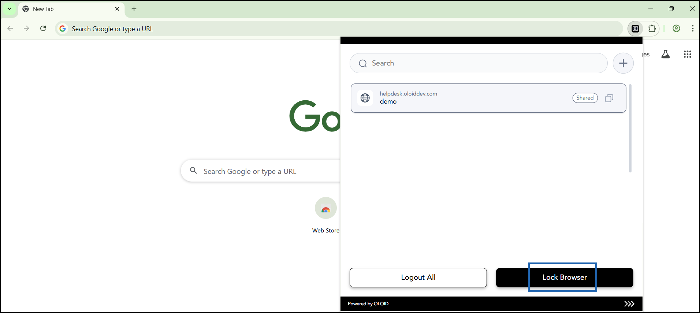Open the Search Labs flask icon

pyautogui.click(x=666, y=55)
